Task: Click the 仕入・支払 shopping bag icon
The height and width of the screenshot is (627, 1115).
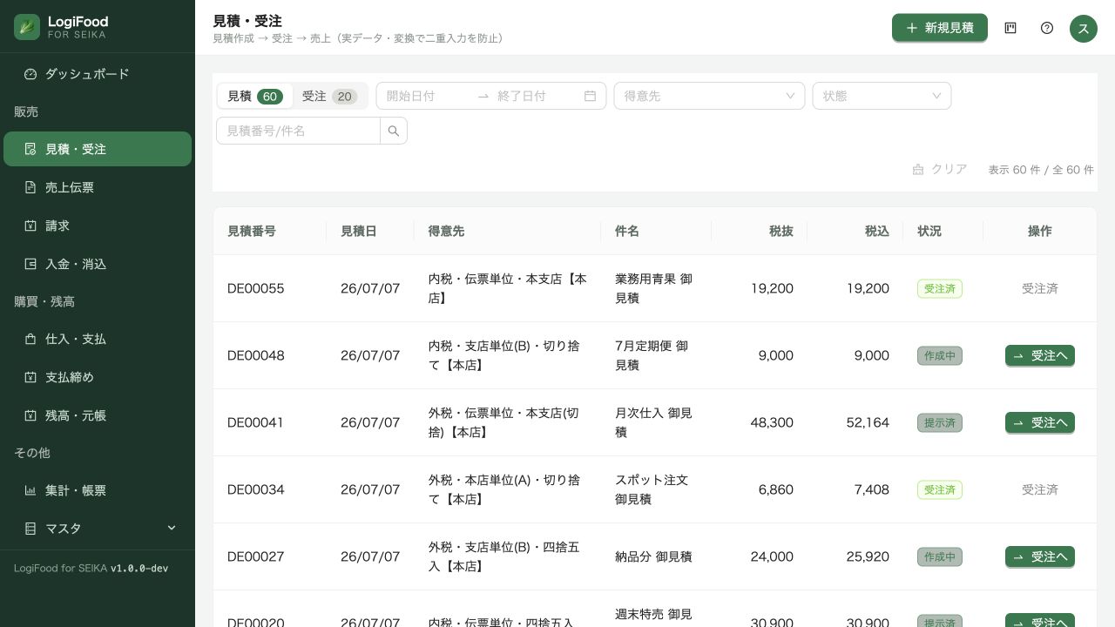Action: pyautogui.click(x=30, y=339)
